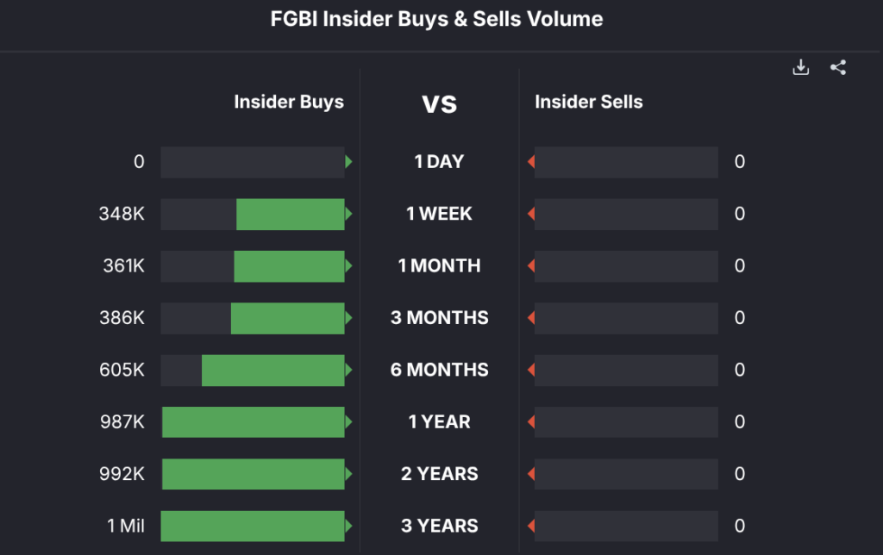Click the empty 1 MONTH insider sells bar
This screenshot has height=555, width=883.
626,266
